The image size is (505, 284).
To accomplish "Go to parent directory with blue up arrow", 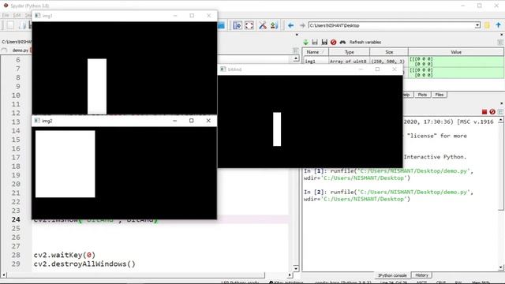I will (x=498, y=25).
